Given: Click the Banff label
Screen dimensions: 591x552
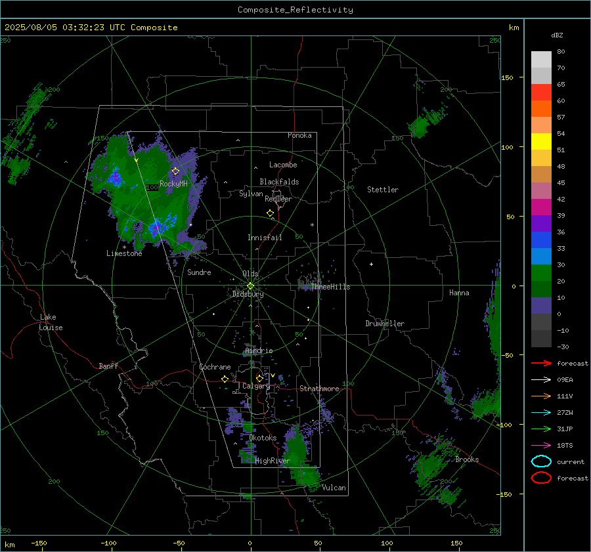Looking at the screenshot, I should (108, 366).
